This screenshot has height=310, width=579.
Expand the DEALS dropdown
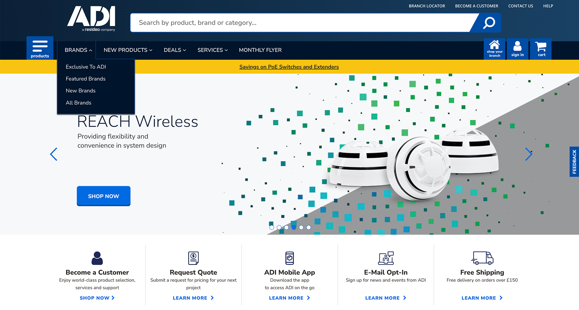[x=175, y=50]
